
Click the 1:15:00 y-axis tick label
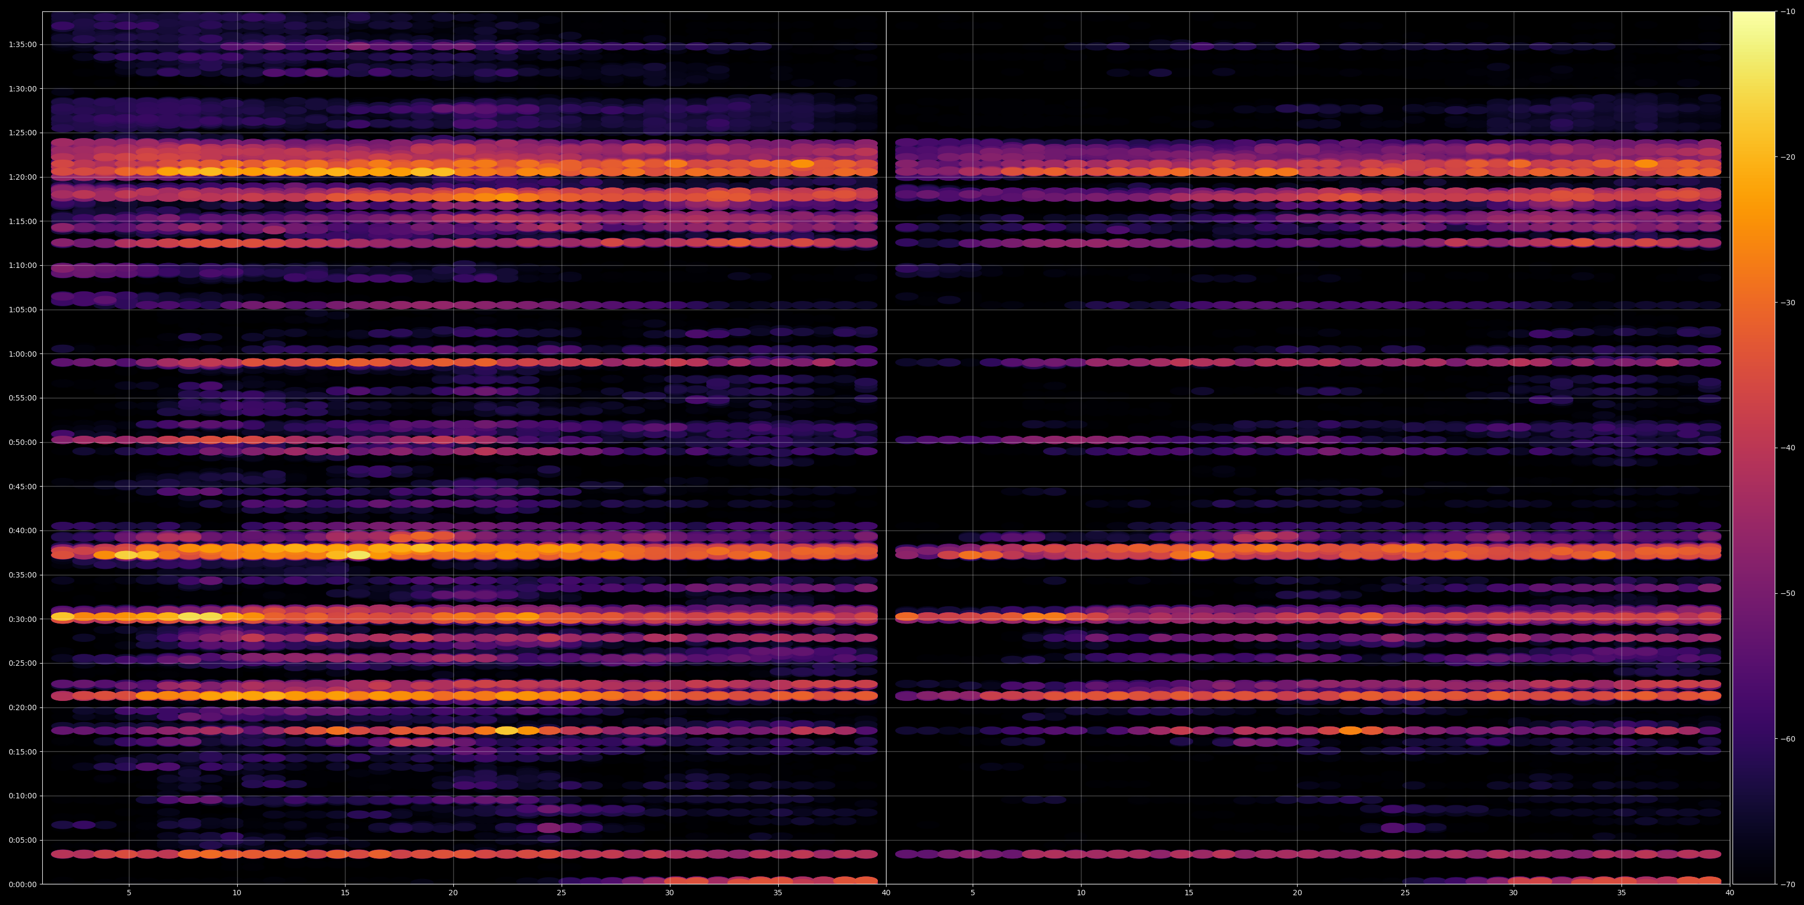coord(22,222)
